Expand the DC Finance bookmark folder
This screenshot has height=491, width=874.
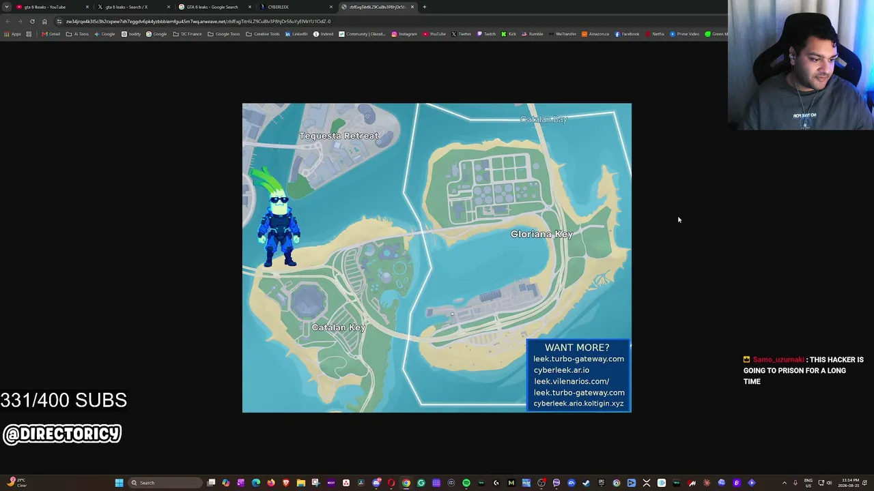pyautogui.click(x=188, y=34)
